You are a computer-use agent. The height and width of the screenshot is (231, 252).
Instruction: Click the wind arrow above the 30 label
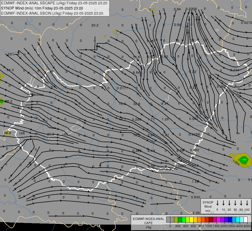coord(235,203)
